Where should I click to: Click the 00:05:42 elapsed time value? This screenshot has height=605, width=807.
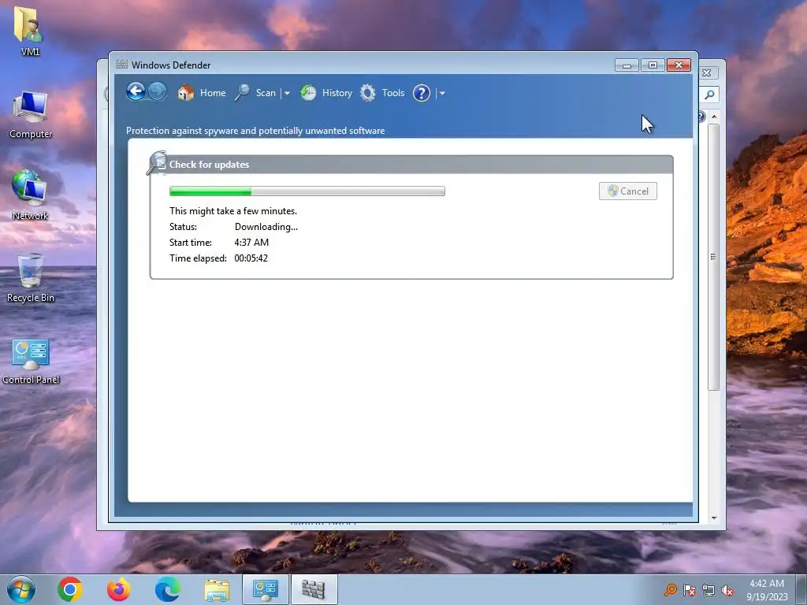(x=251, y=258)
